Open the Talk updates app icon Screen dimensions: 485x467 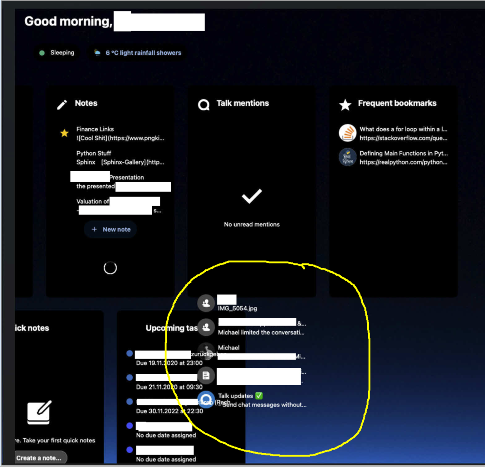coord(206,399)
